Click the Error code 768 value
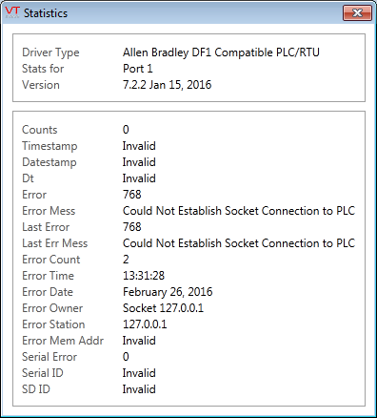The width and height of the screenshot is (377, 418). click(x=132, y=195)
